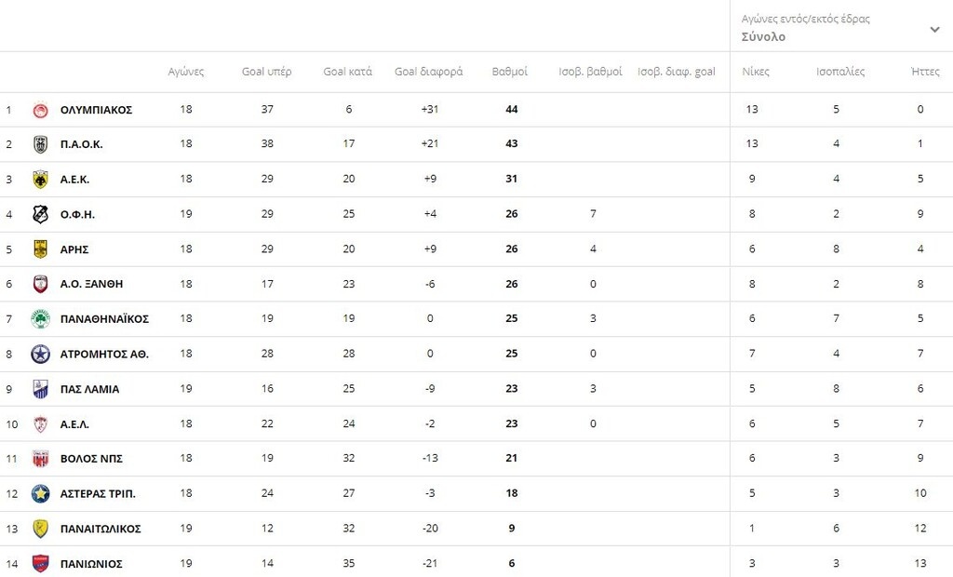Open the ΟΛΥΜΠΙΑΚΟΣ team link

coord(96,110)
